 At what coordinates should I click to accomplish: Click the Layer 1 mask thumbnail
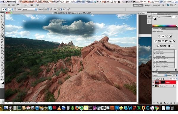coord(163,82)
